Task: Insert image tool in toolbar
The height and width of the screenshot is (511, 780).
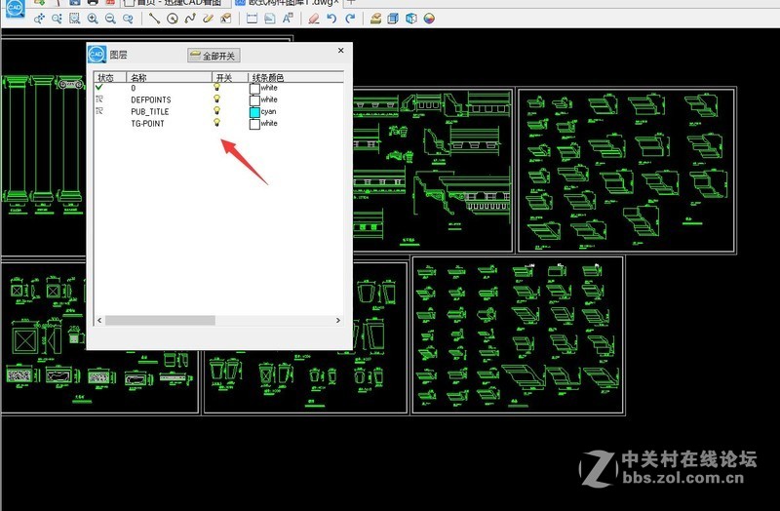Action: tap(270, 19)
